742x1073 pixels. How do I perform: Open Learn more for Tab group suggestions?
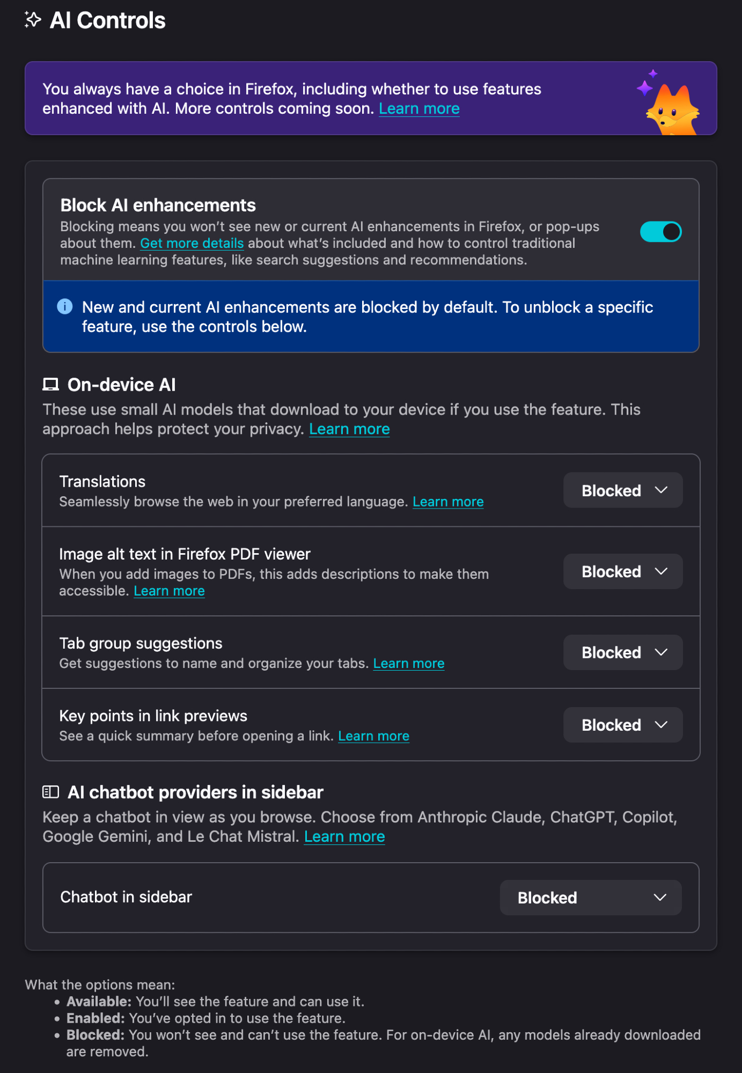[x=408, y=664]
